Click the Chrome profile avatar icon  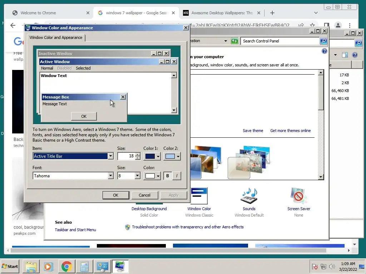(338, 25)
